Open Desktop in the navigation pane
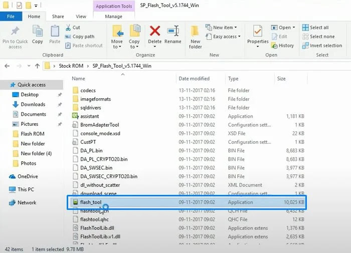This screenshot has height=253, width=351. [30, 95]
